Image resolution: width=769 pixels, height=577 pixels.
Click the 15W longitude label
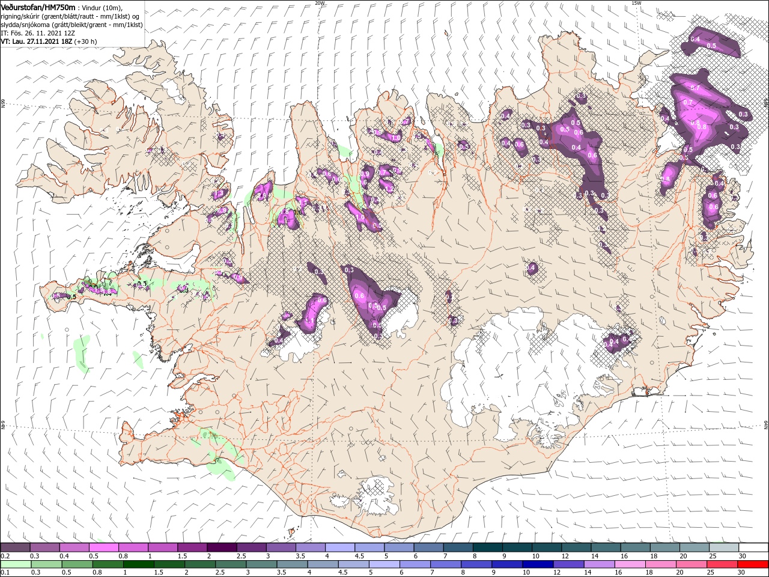click(637, 3)
